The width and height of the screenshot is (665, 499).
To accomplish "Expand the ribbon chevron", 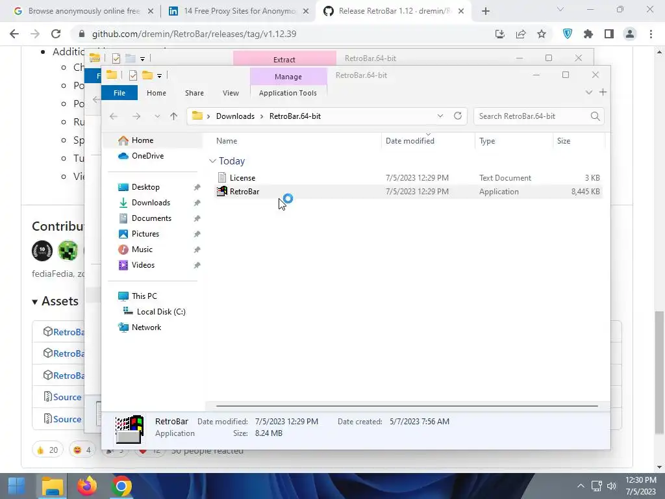I will (x=588, y=92).
